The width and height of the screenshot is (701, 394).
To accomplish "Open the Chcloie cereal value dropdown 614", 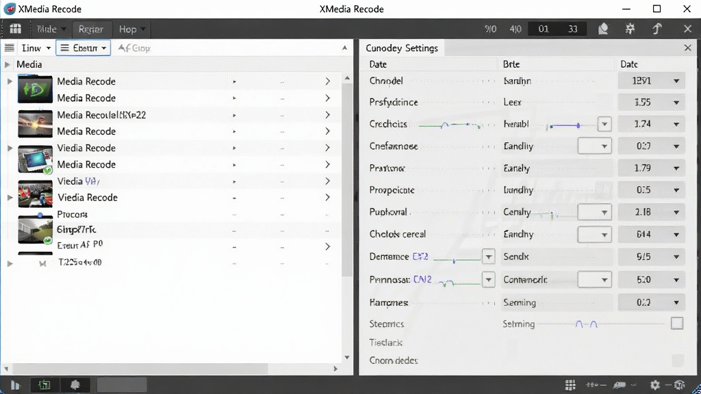I will pos(652,235).
